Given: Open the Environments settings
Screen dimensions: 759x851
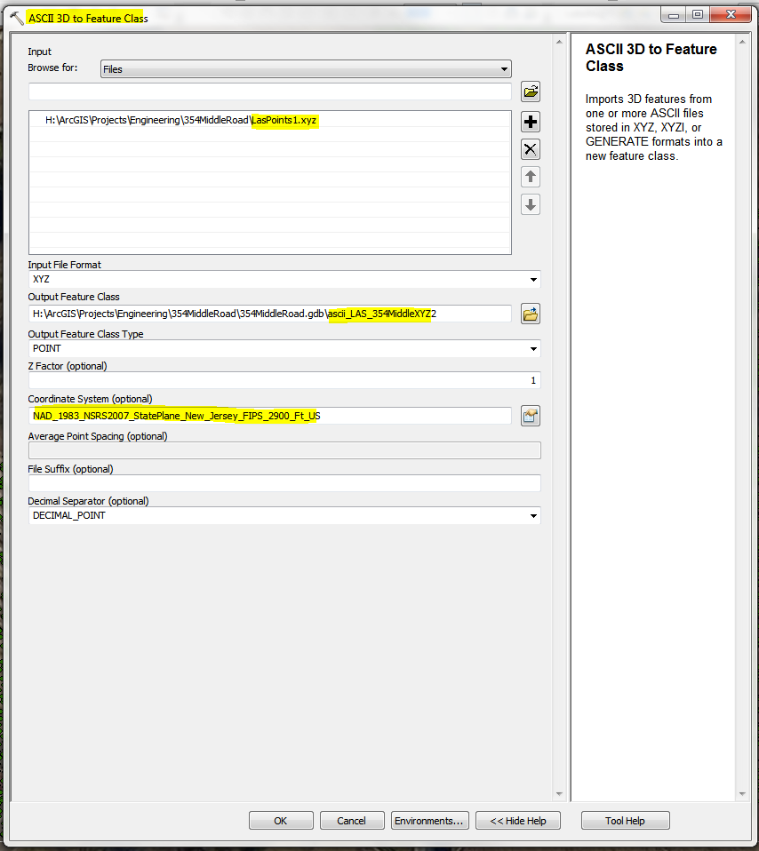Looking at the screenshot, I should click(x=429, y=821).
